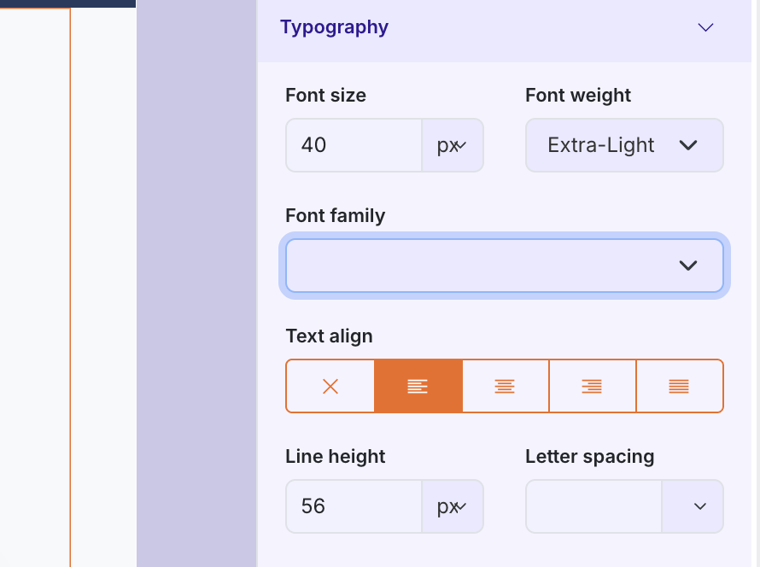Image resolution: width=760 pixels, height=567 pixels.
Task: Click the Text align label
Action: [329, 336]
